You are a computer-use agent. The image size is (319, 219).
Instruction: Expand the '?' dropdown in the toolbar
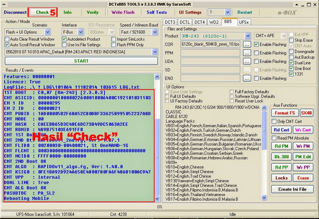coord(228,12)
